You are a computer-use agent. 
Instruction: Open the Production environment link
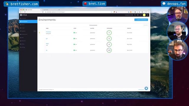(x=48, y=32)
